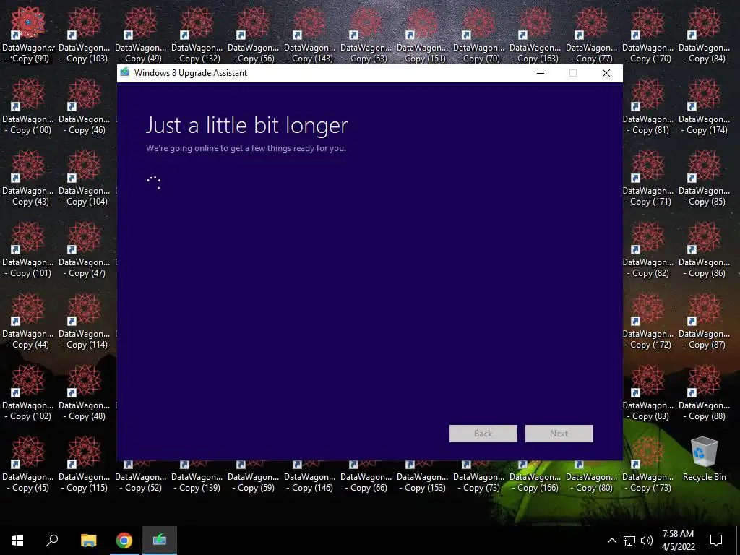The height and width of the screenshot is (555, 740).
Task: Select the DataWagon Copy (87) desktop shortcut
Action: tap(704, 322)
